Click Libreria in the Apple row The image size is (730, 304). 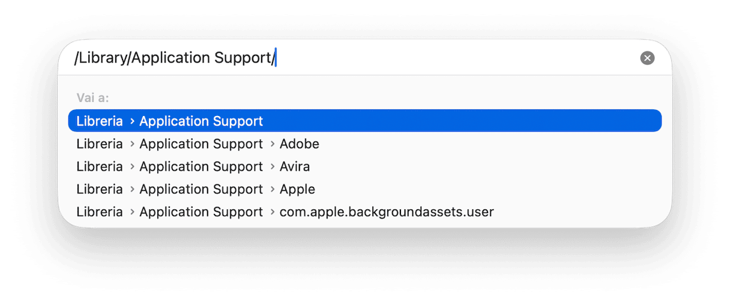pos(100,189)
